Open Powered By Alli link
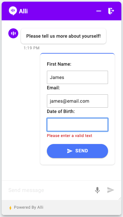Viewport: 123px width, 217px height. 29,207
